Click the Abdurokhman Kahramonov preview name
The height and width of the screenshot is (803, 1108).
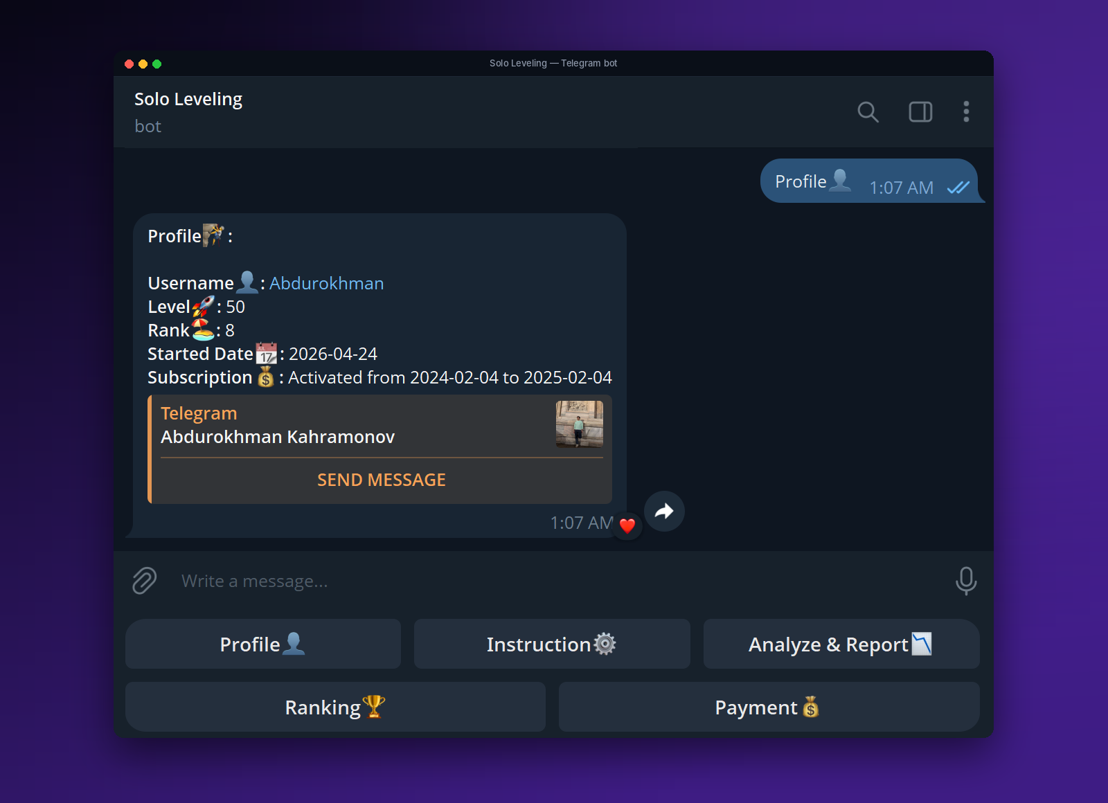tap(278, 437)
